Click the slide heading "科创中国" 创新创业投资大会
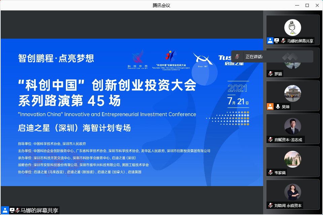This screenshot has width=323, height=215. (x=107, y=85)
